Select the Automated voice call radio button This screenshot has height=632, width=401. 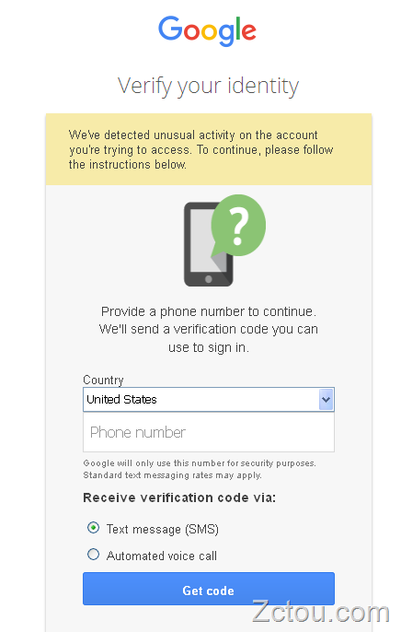coord(93,555)
